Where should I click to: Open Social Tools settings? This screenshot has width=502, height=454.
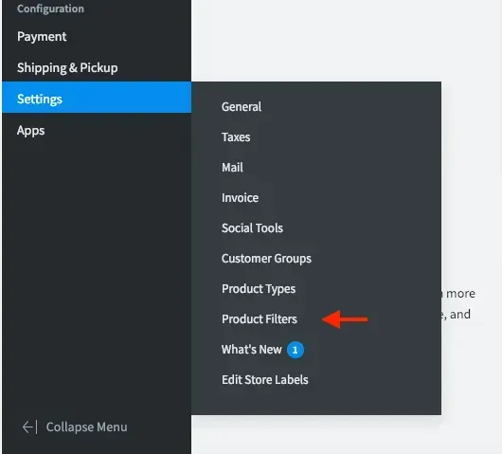pyautogui.click(x=252, y=228)
